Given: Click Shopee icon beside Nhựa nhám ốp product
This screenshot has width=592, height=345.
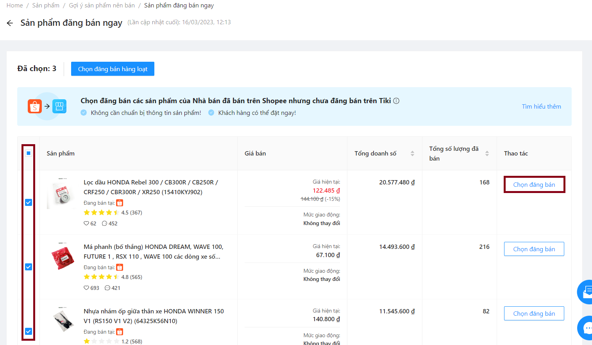Looking at the screenshot, I should click(120, 332).
